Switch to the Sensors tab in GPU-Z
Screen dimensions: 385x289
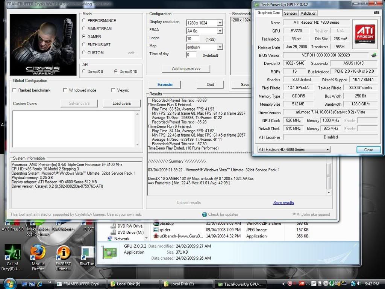(290, 13)
